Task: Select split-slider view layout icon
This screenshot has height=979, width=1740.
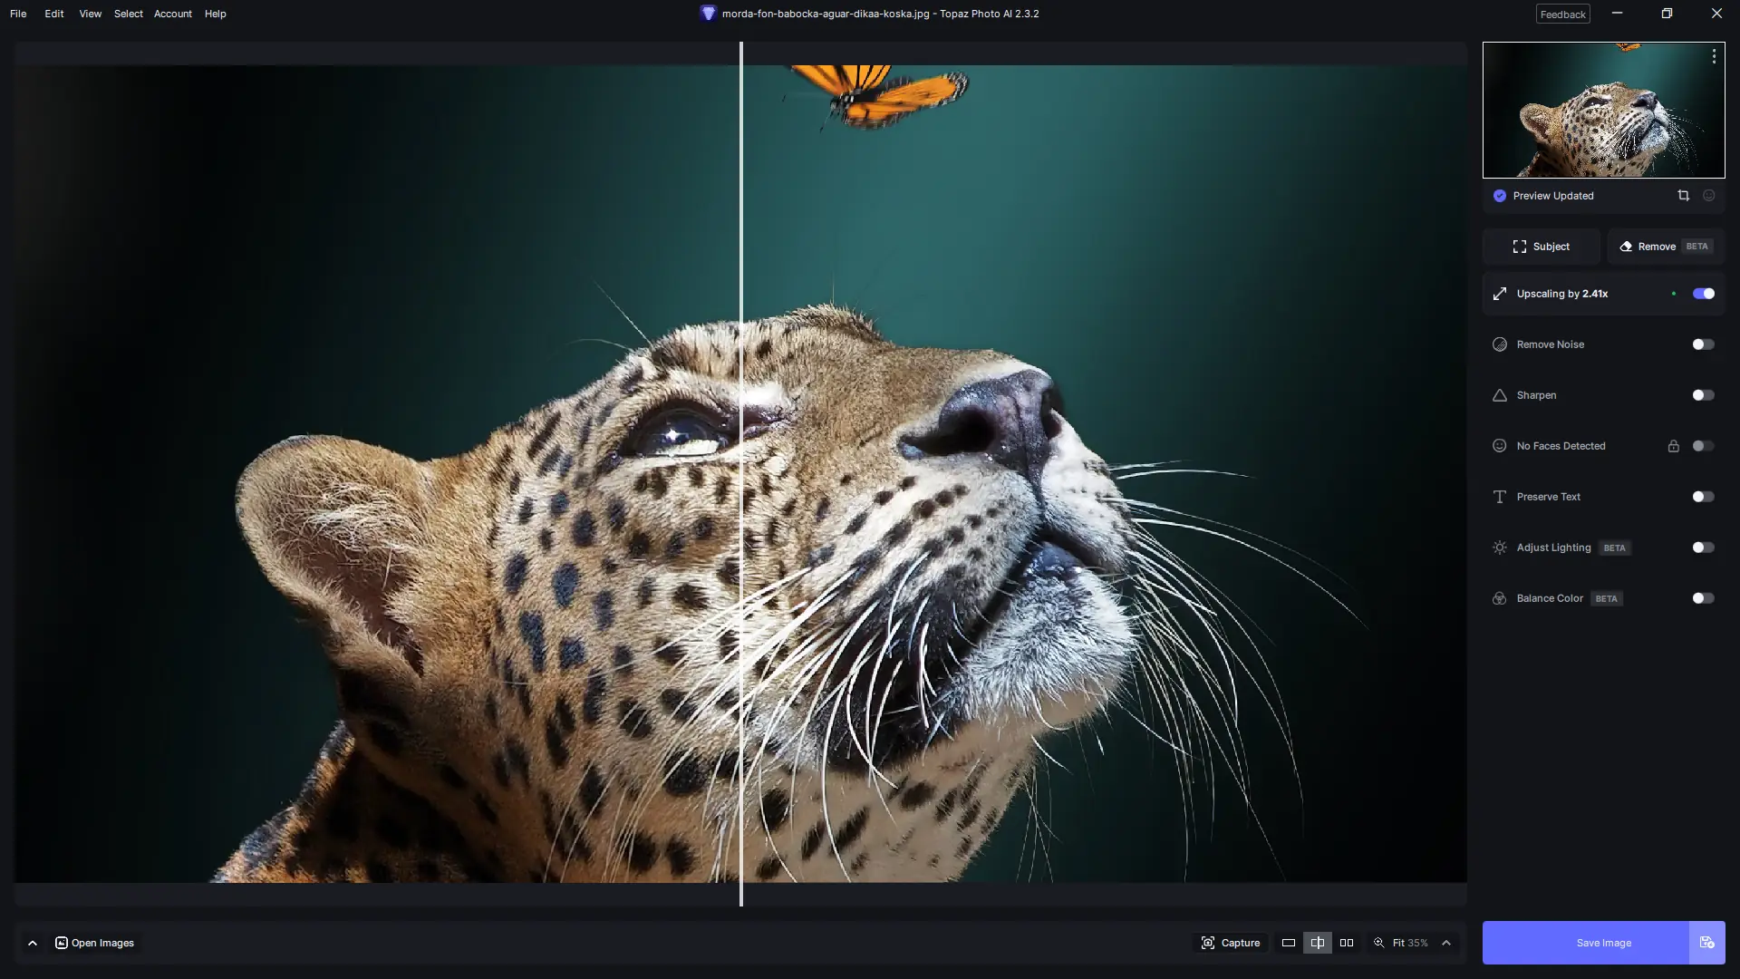Action: pos(1318,943)
